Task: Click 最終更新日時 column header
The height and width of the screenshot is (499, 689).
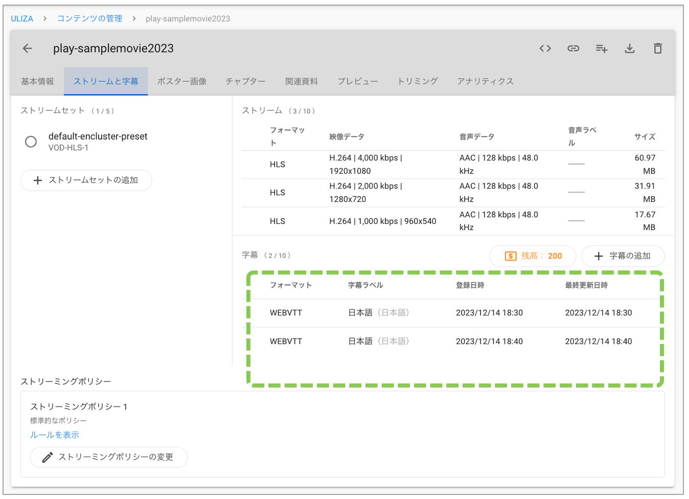Action: click(586, 285)
